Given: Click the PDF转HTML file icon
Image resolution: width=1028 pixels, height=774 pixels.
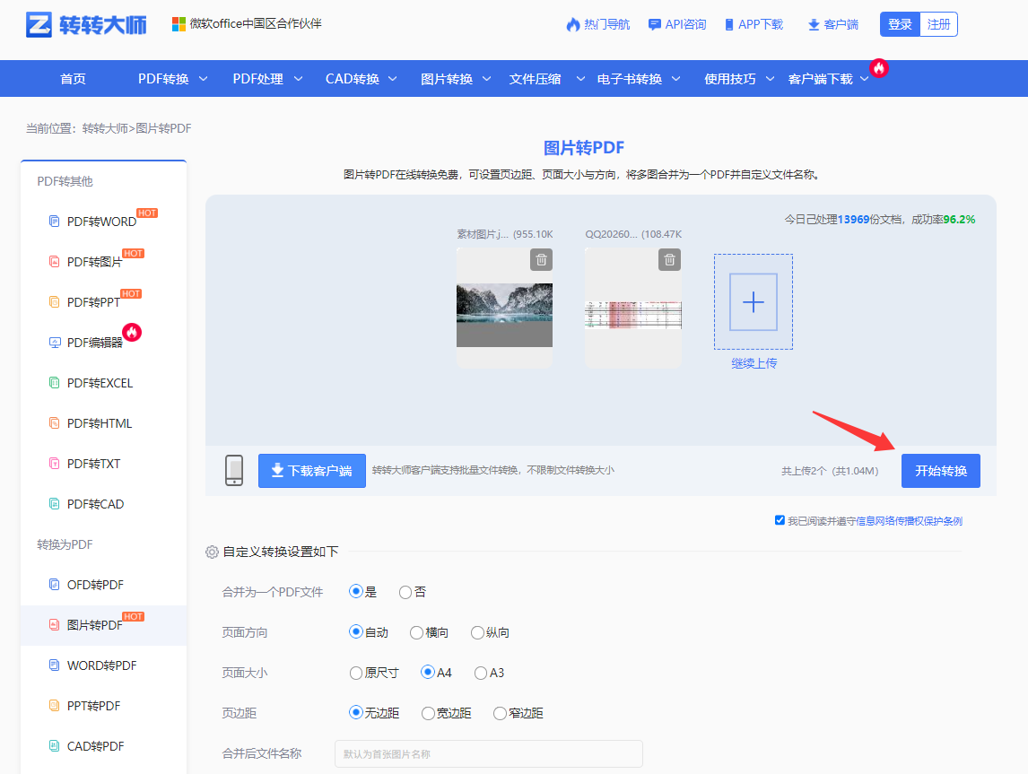Looking at the screenshot, I should coord(55,422).
